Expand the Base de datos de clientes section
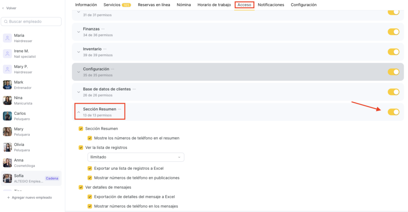This screenshot has height=212, width=408. 78,92
